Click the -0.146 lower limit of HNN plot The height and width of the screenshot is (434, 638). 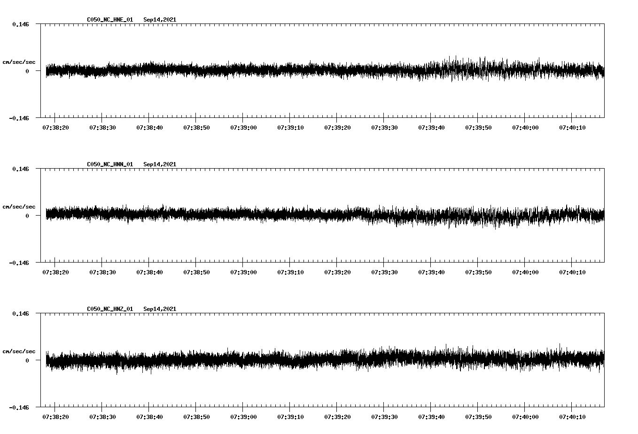(x=19, y=263)
